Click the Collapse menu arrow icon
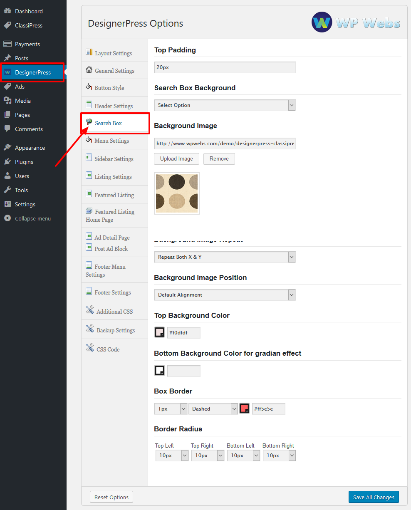411x510 pixels. (x=7, y=218)
